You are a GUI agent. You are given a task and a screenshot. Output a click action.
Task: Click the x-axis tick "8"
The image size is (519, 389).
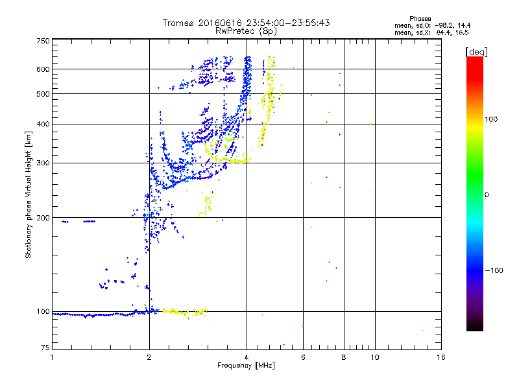pyautogui.click(x=344, y=357)
